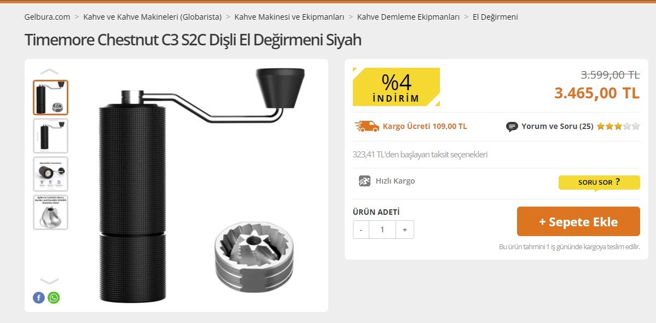Open El Değirmeni breadcrumb category

(x=495, y=17)
